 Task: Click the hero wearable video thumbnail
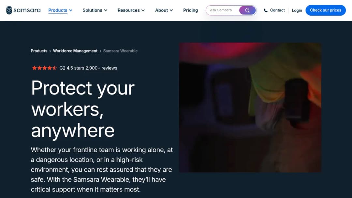(x=250, y=108)
